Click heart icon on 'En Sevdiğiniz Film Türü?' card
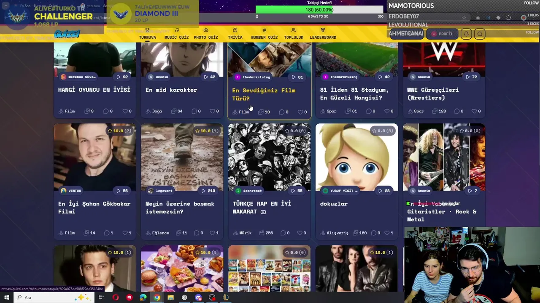 click(300, 112)
